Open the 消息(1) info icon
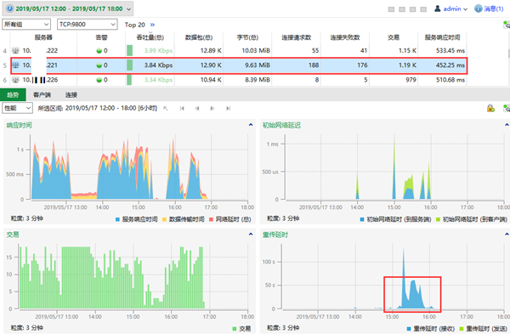The image size is (510, 334). (478, 8)
